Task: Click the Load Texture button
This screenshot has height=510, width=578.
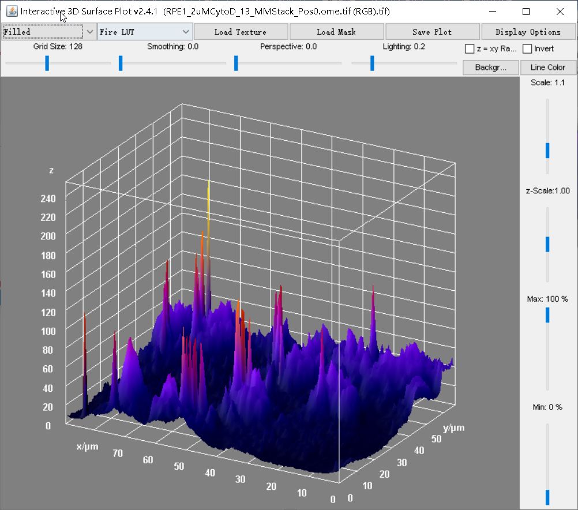Action: pyautogui.click(x=240, y=32)
